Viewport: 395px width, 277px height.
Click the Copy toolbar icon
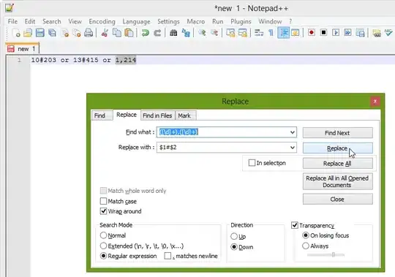click(x=117, y=33)
